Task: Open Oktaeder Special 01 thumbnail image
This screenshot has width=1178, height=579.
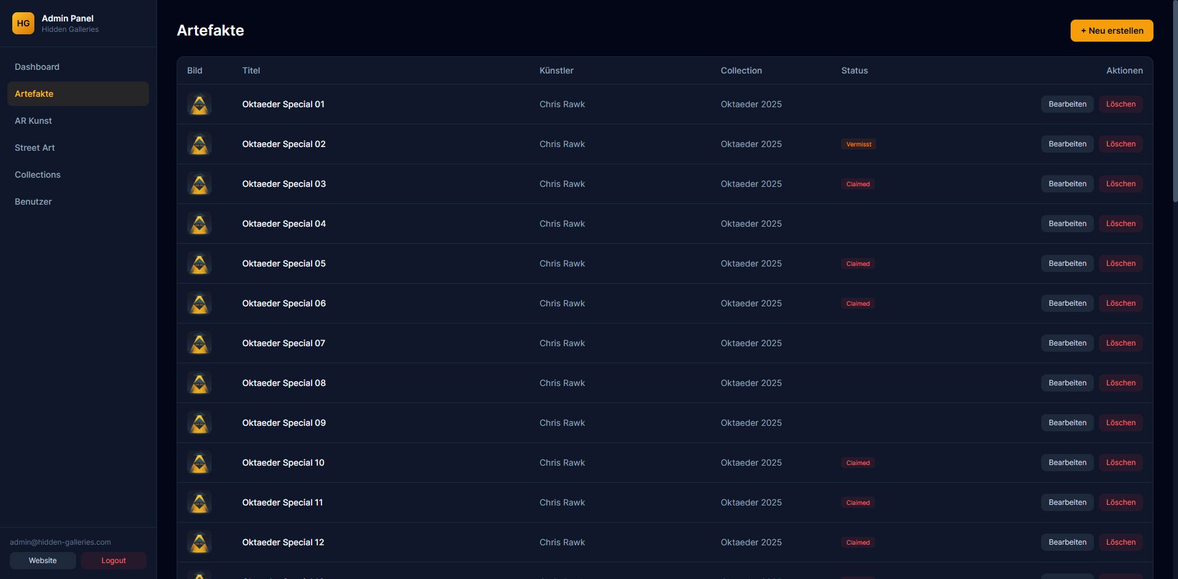Action: (199, 104)
